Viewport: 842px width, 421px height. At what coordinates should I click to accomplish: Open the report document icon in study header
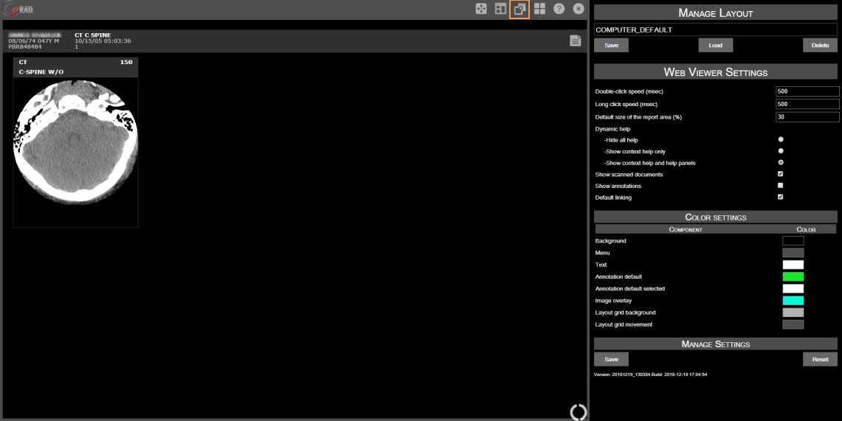point(575,41)
